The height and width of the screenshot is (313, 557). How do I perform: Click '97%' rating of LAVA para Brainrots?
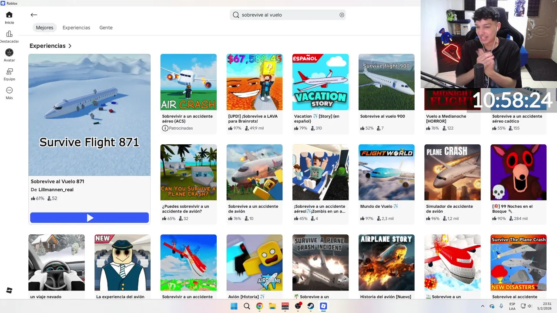point(235,128)
